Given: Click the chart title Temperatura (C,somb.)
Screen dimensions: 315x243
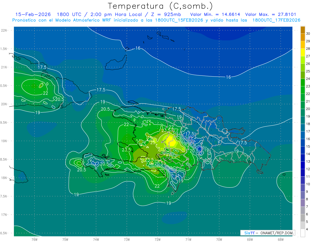Looking at the screenshot, I should pos(160,6).
